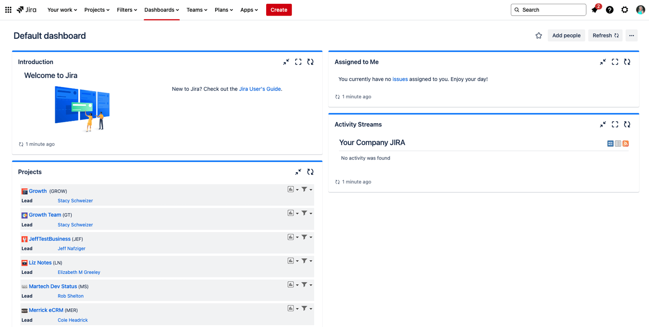
Task: Open the Jira app switcher grid
Action: pyautogui.click(x=8, y=9)
